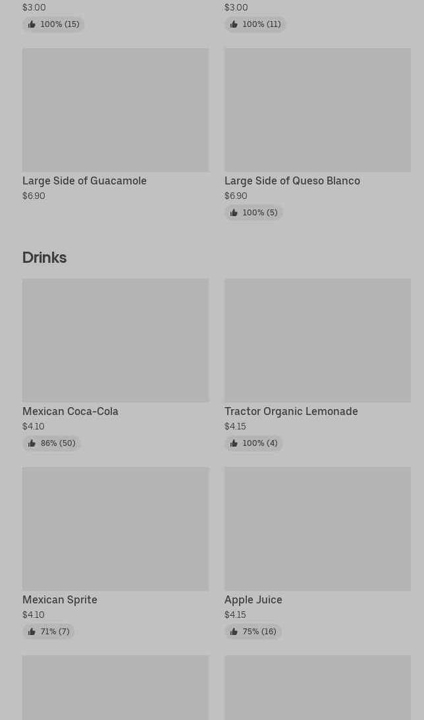Click thumbs-up icon under Apple Juice
Image resolution: width=424 pixels, height=720 pixels.
(x=234, y=632)
